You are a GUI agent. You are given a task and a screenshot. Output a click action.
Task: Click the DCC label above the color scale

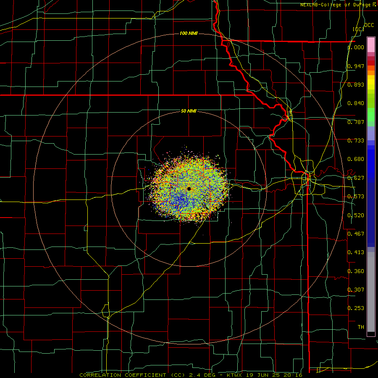369,25
